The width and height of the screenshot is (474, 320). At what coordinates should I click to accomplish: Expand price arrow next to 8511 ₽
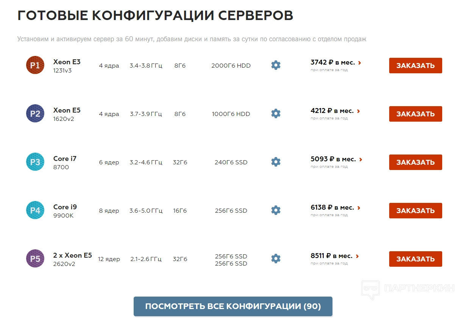point(357,256)
